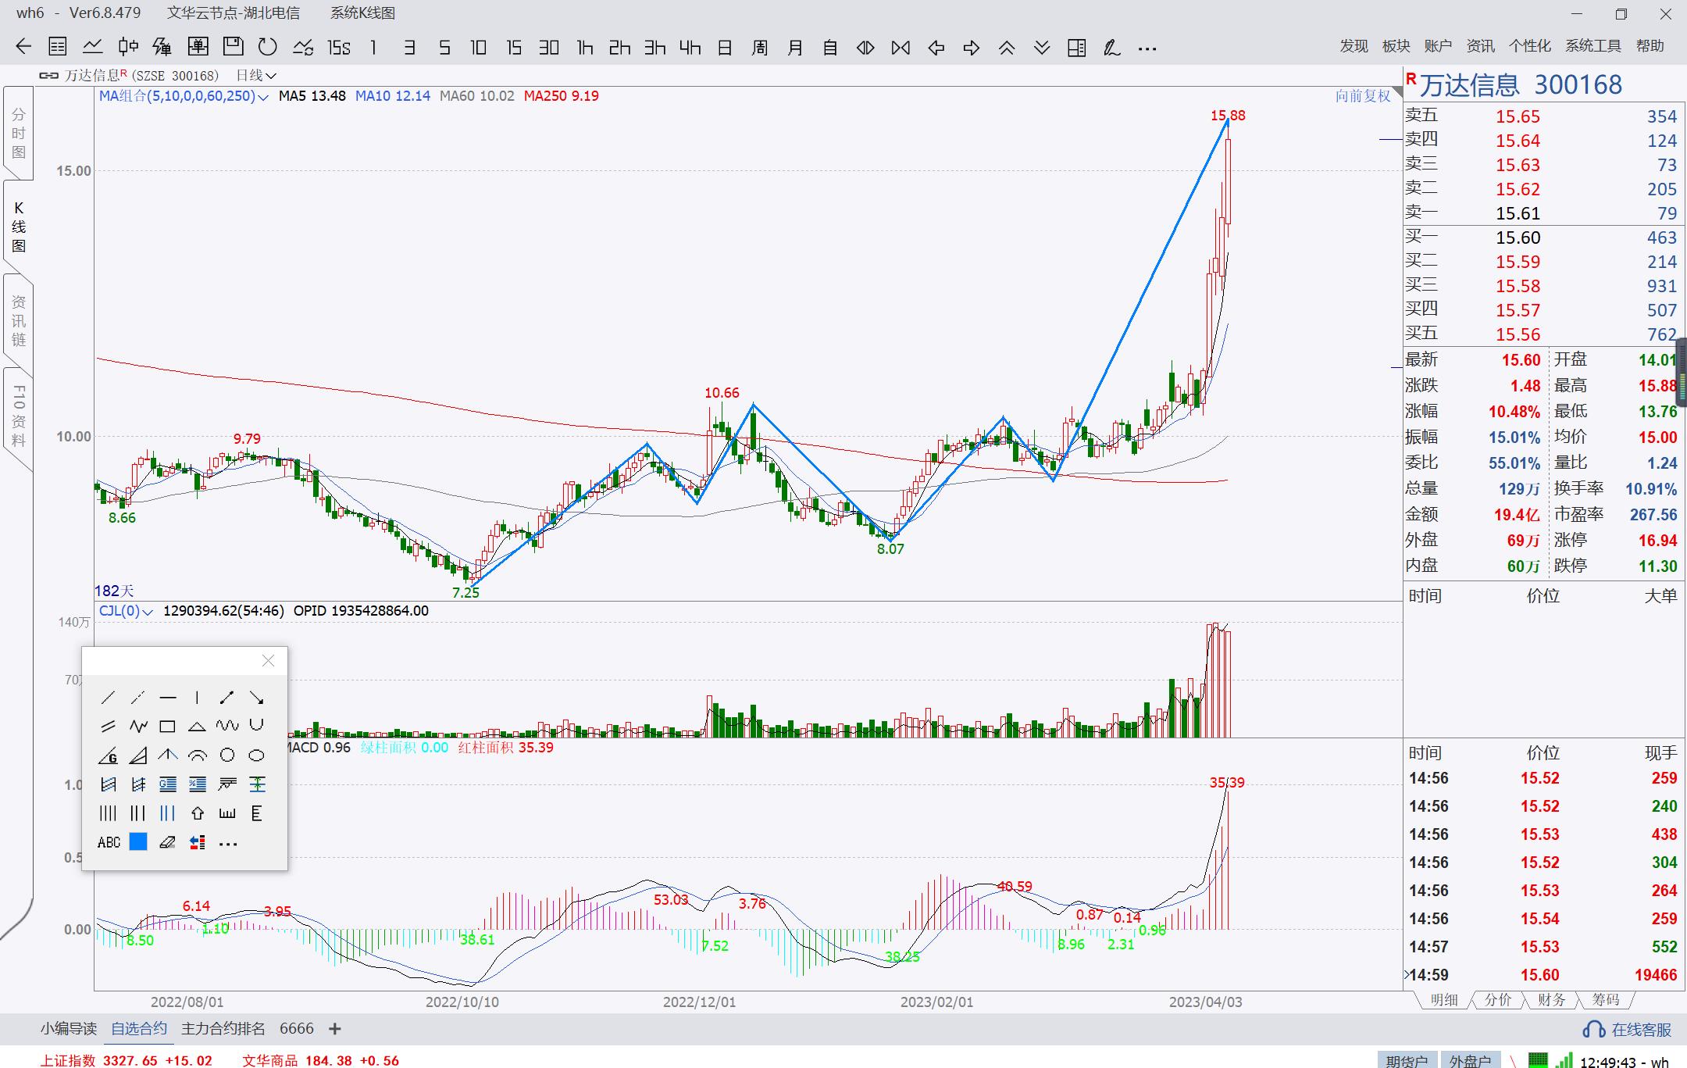Click the Gann angle tool icon
This screenshot has height=1068, width=1687.
click(108, 755)
